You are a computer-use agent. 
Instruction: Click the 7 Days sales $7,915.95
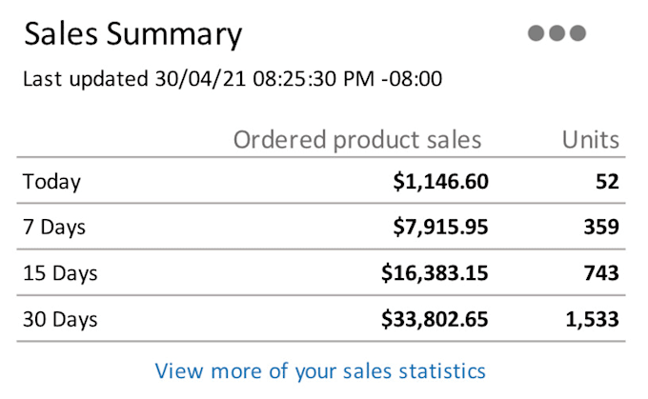tap(440, 227)
